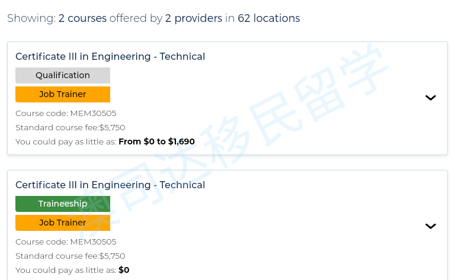Click the green Traineeship badge
This screenshot has width=455, height=280.
[63, 204]
